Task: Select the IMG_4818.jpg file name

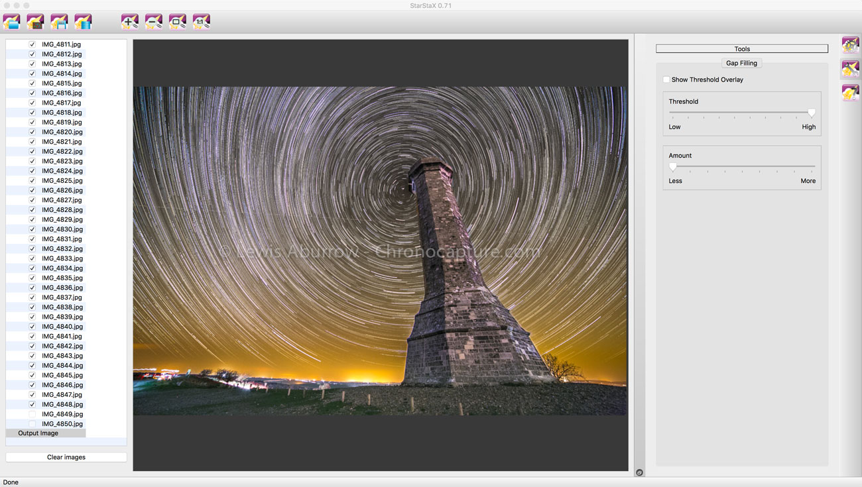Action: [x=62, y=113]
